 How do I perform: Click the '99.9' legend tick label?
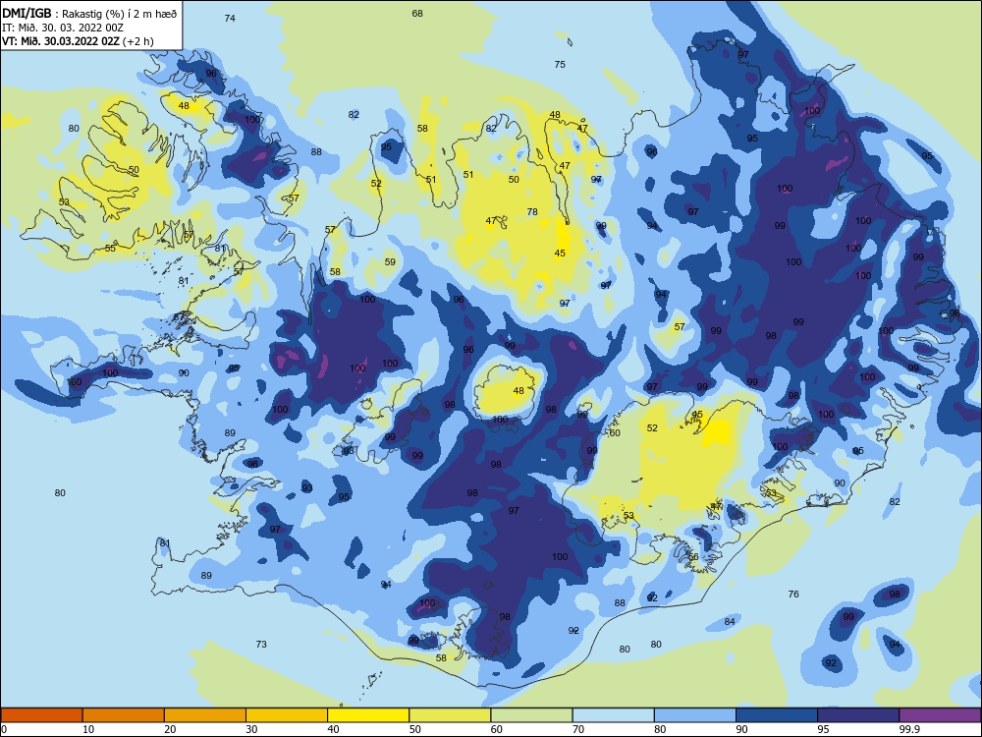pos(908,729)
